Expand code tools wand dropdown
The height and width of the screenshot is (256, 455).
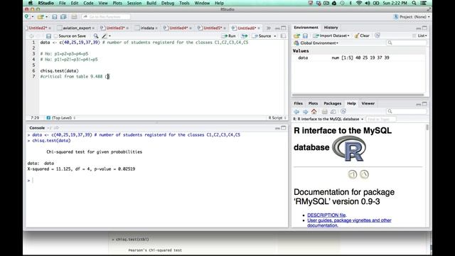point(109,36)
